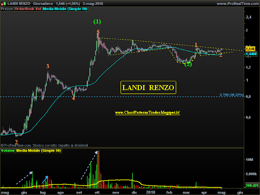Click the 10M volume scale label
Screen dimensions: 260x195
coord(249,160)
